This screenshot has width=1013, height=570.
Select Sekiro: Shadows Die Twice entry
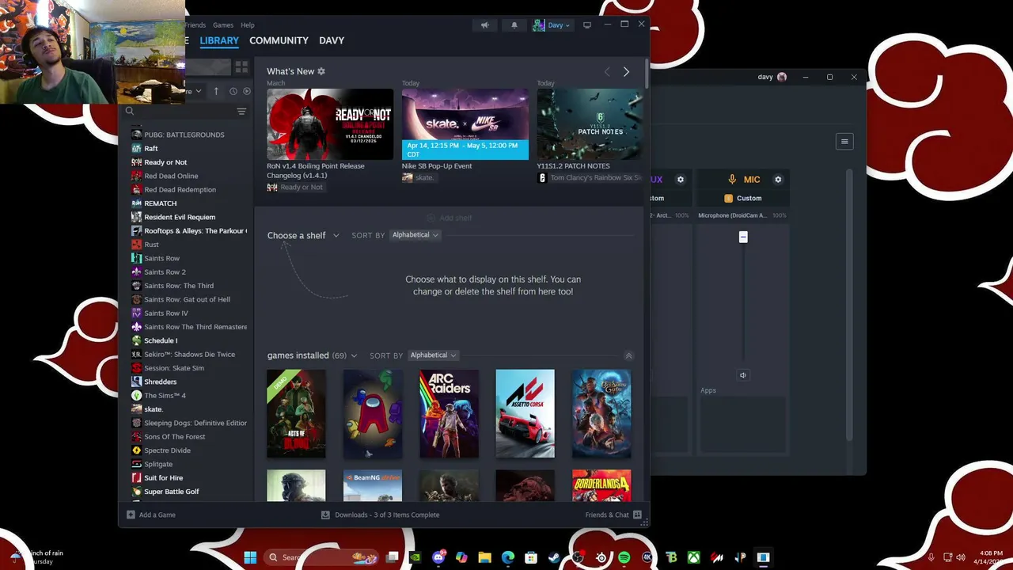(189, 354)
